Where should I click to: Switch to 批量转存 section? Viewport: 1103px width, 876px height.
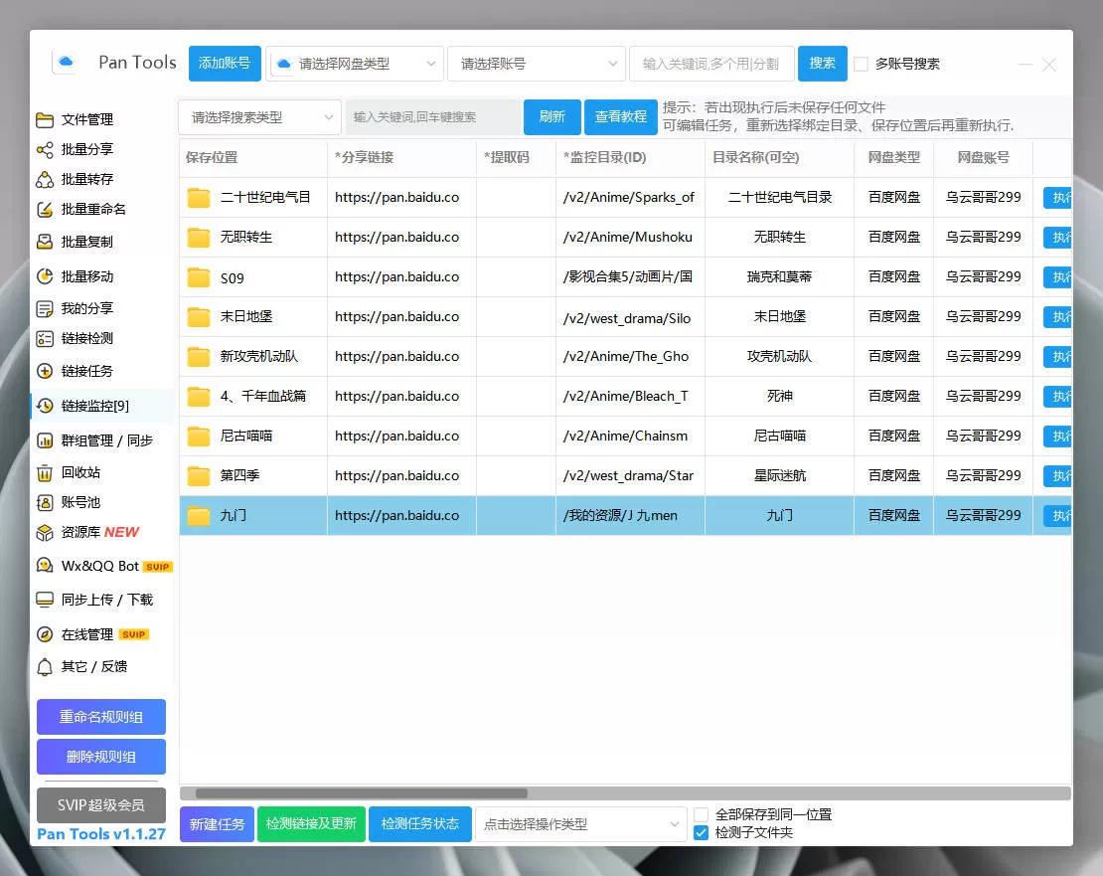86,179
